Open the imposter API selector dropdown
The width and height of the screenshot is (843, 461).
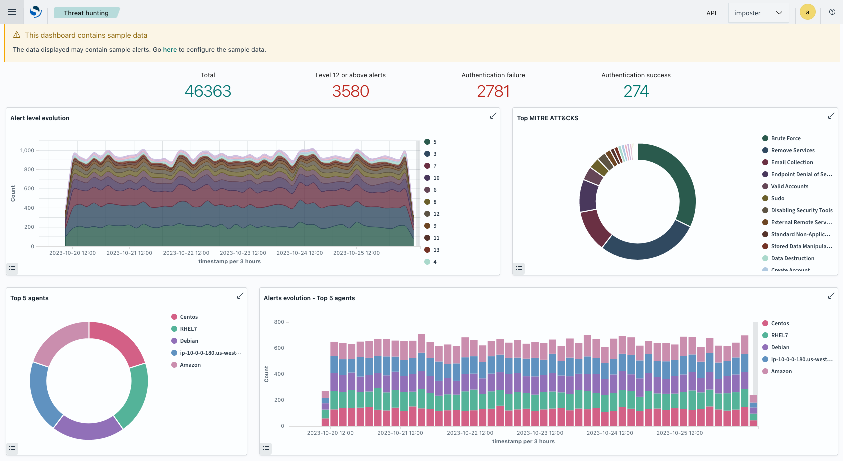click(x=758, y=13)
